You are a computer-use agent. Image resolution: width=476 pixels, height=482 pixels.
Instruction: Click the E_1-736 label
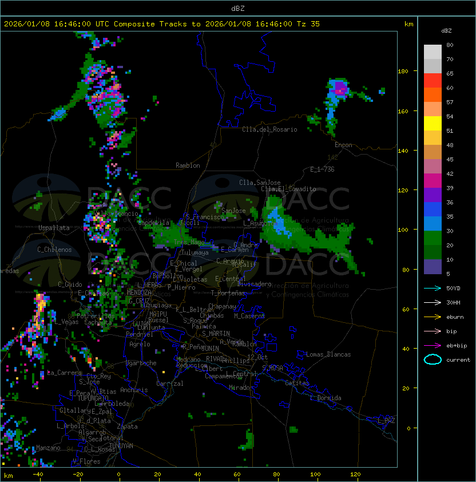coord(322,169)
